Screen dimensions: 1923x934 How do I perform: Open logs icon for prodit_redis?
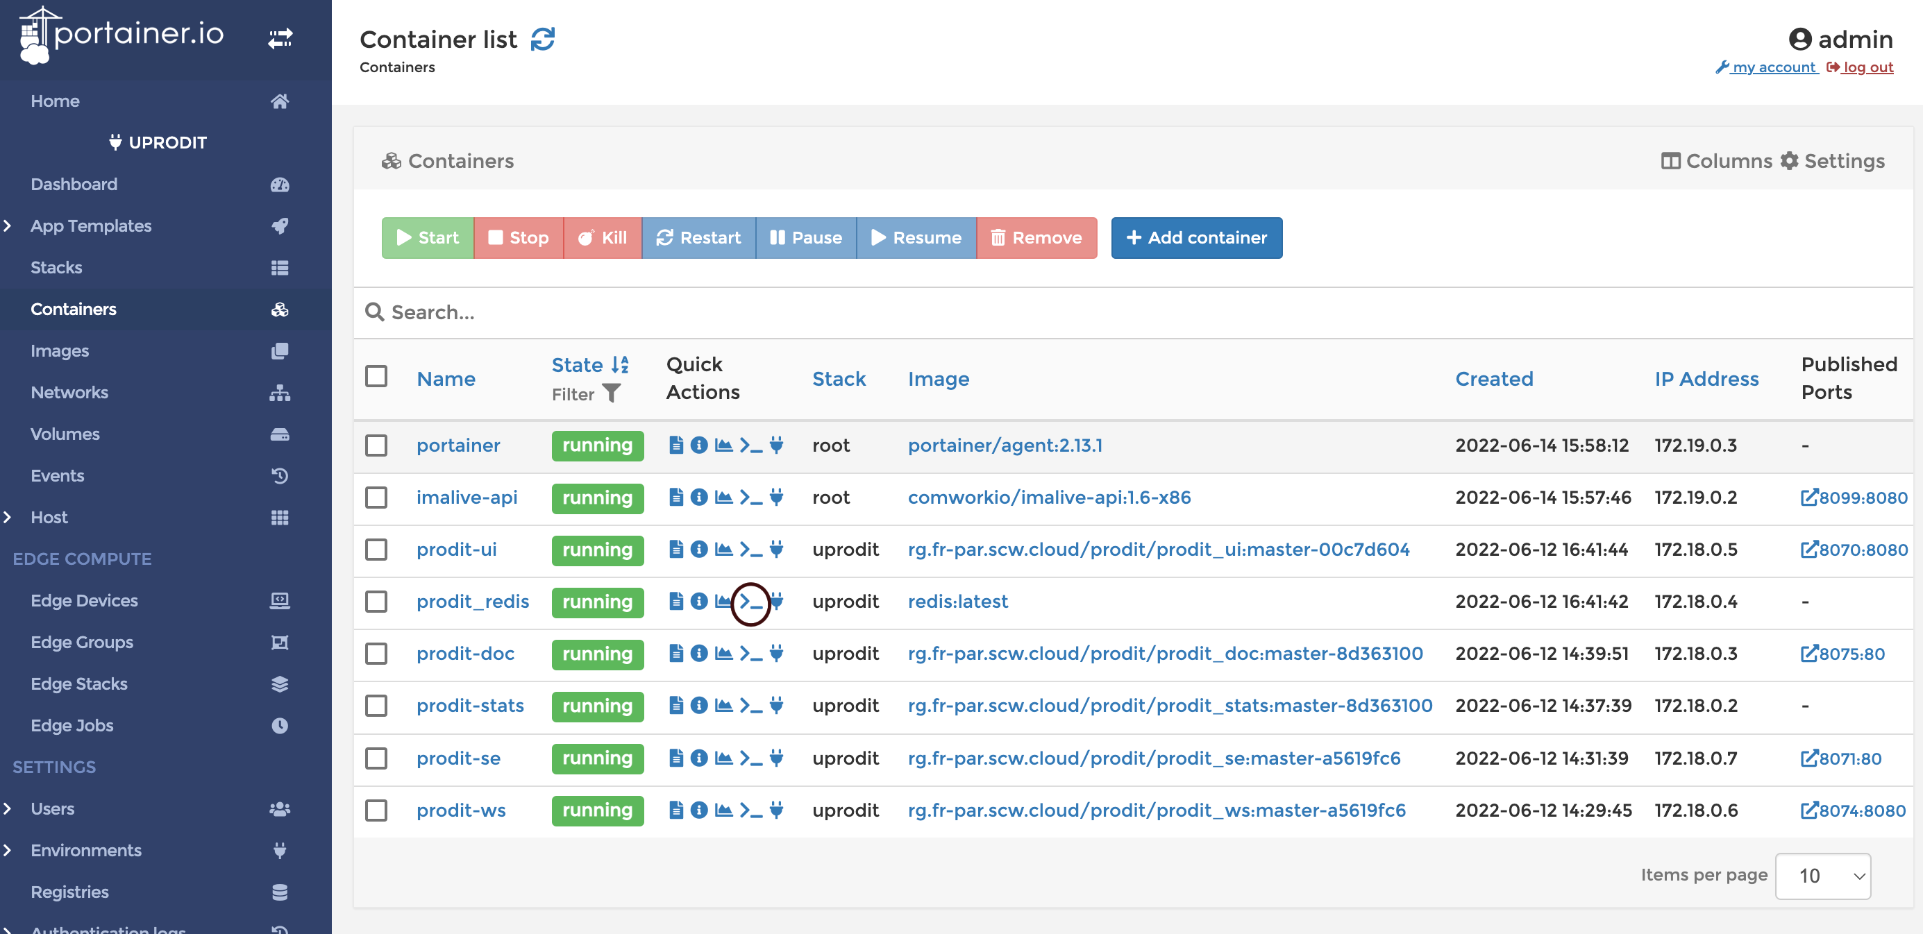click(675, 602)
